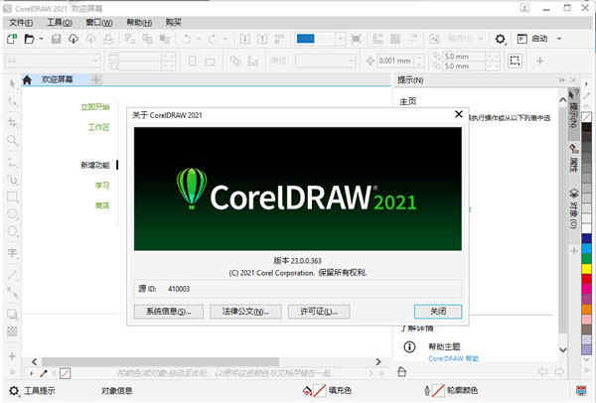Open the 窗口 menu
The height and width of the screenshot is (403, 596).
[98, 23]
